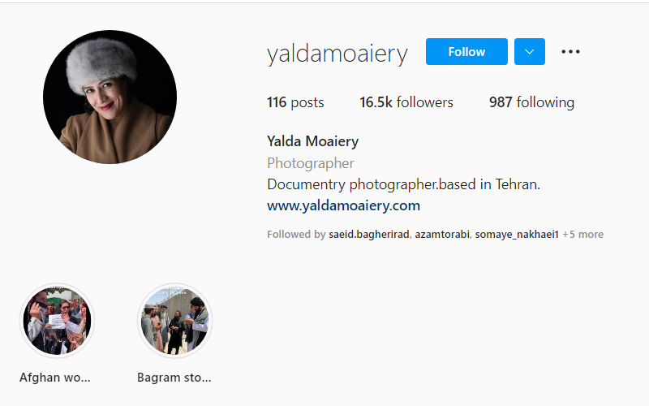
Task: Click the blue Follow button
Action: tap(466, 52)
